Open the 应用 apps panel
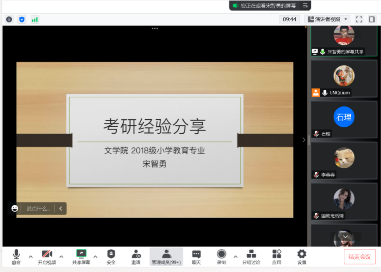381x272 pixels. pos(277,257)
